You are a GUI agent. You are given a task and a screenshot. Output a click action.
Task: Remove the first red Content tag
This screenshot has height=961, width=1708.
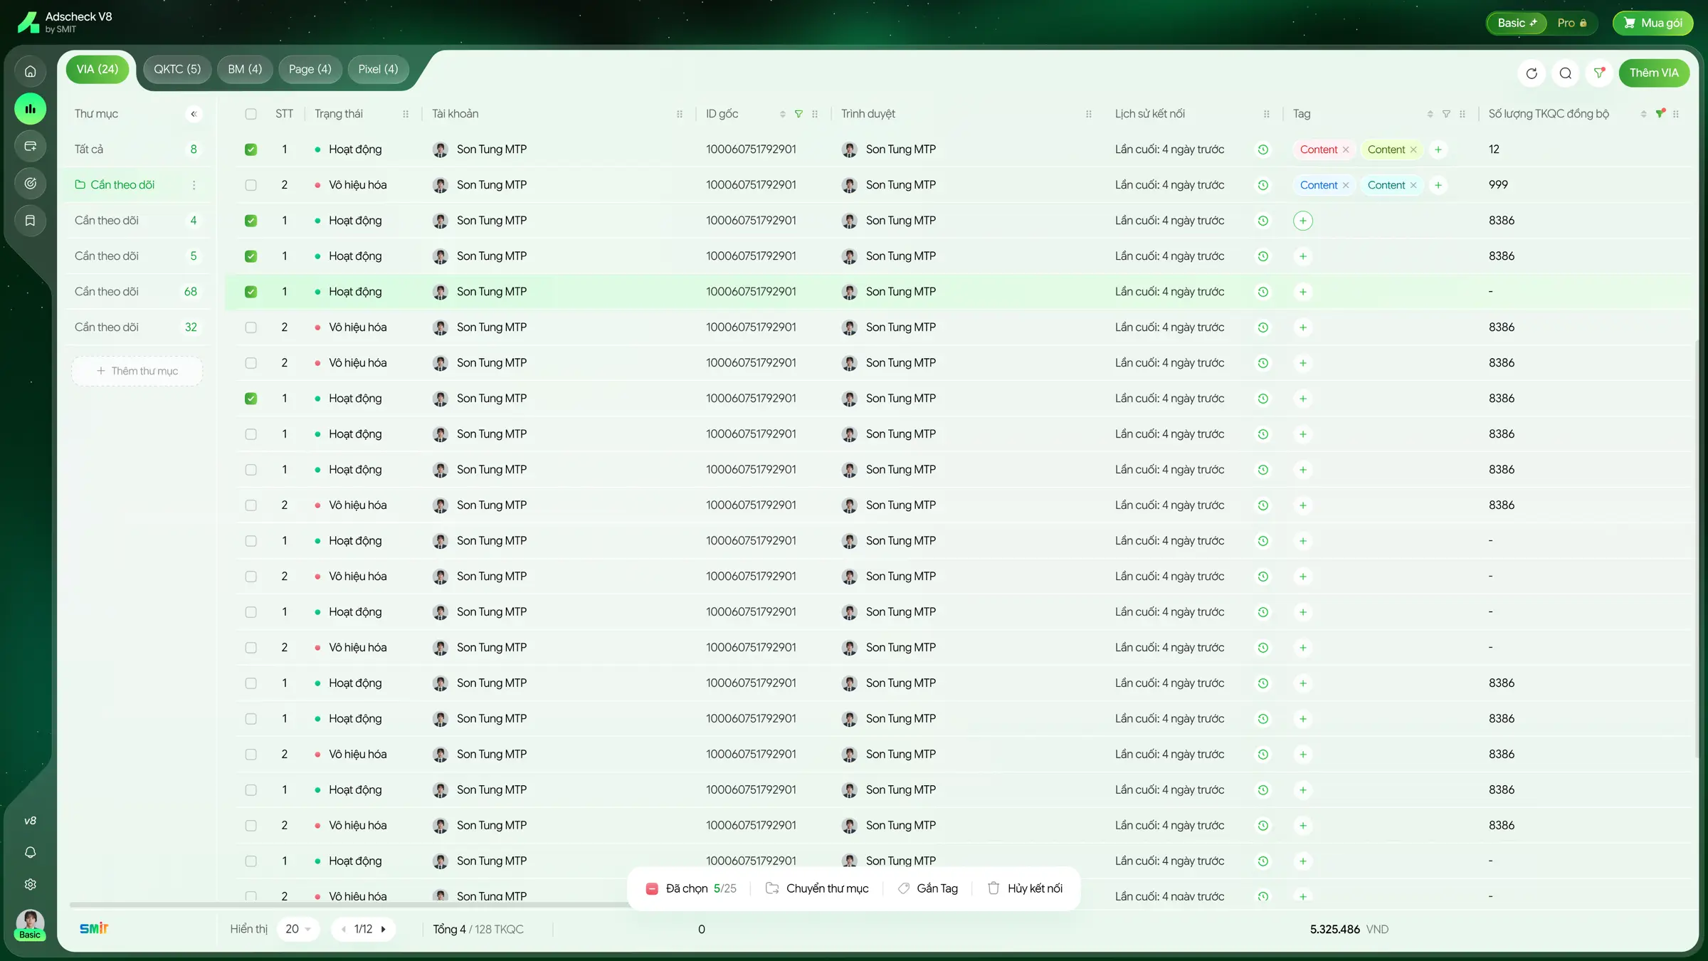pyautogui.click(x=1346, y=149)
